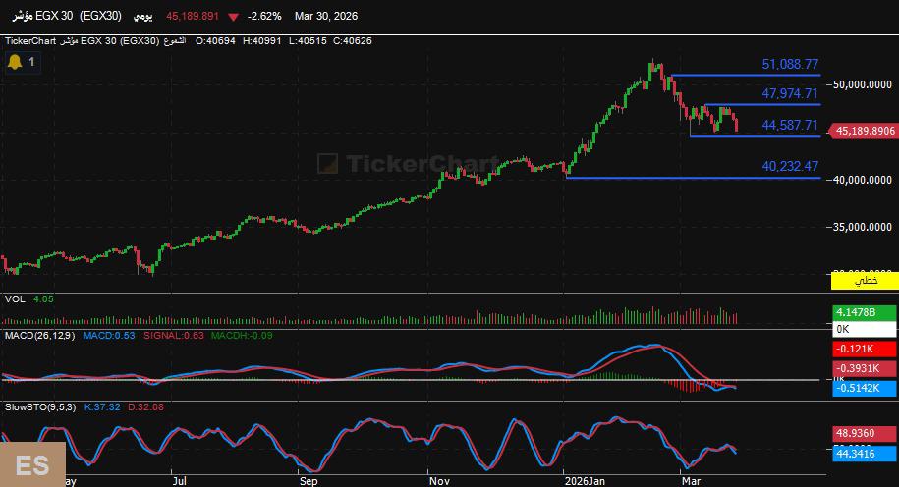Select the SlowSTO(9,5,3) indicator title

[x=40, y=406]
